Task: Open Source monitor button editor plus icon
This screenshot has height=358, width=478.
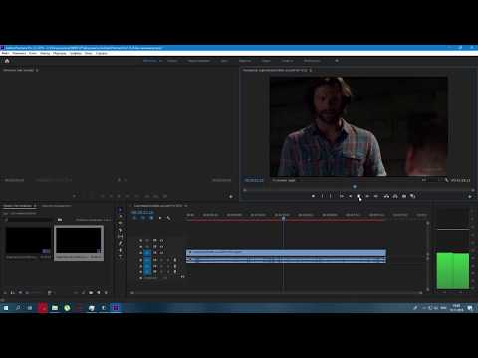Action: pos(231,197)
